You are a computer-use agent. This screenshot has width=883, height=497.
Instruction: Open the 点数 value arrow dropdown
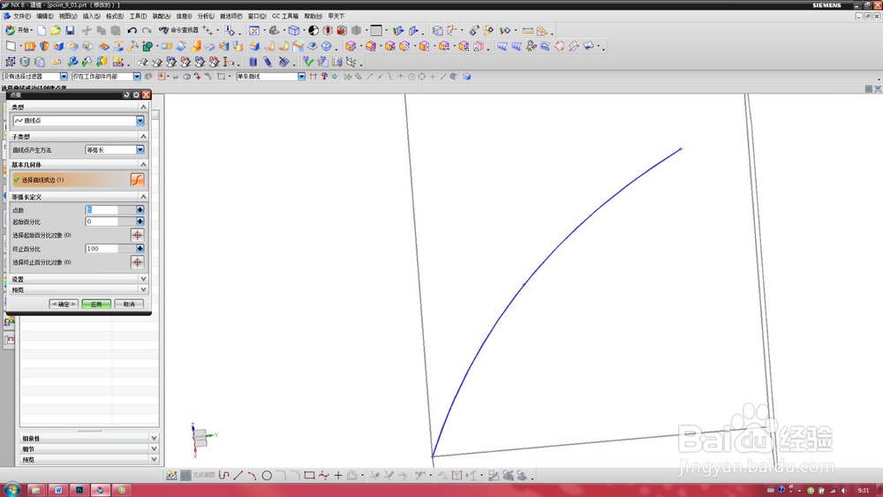[140, 209]
